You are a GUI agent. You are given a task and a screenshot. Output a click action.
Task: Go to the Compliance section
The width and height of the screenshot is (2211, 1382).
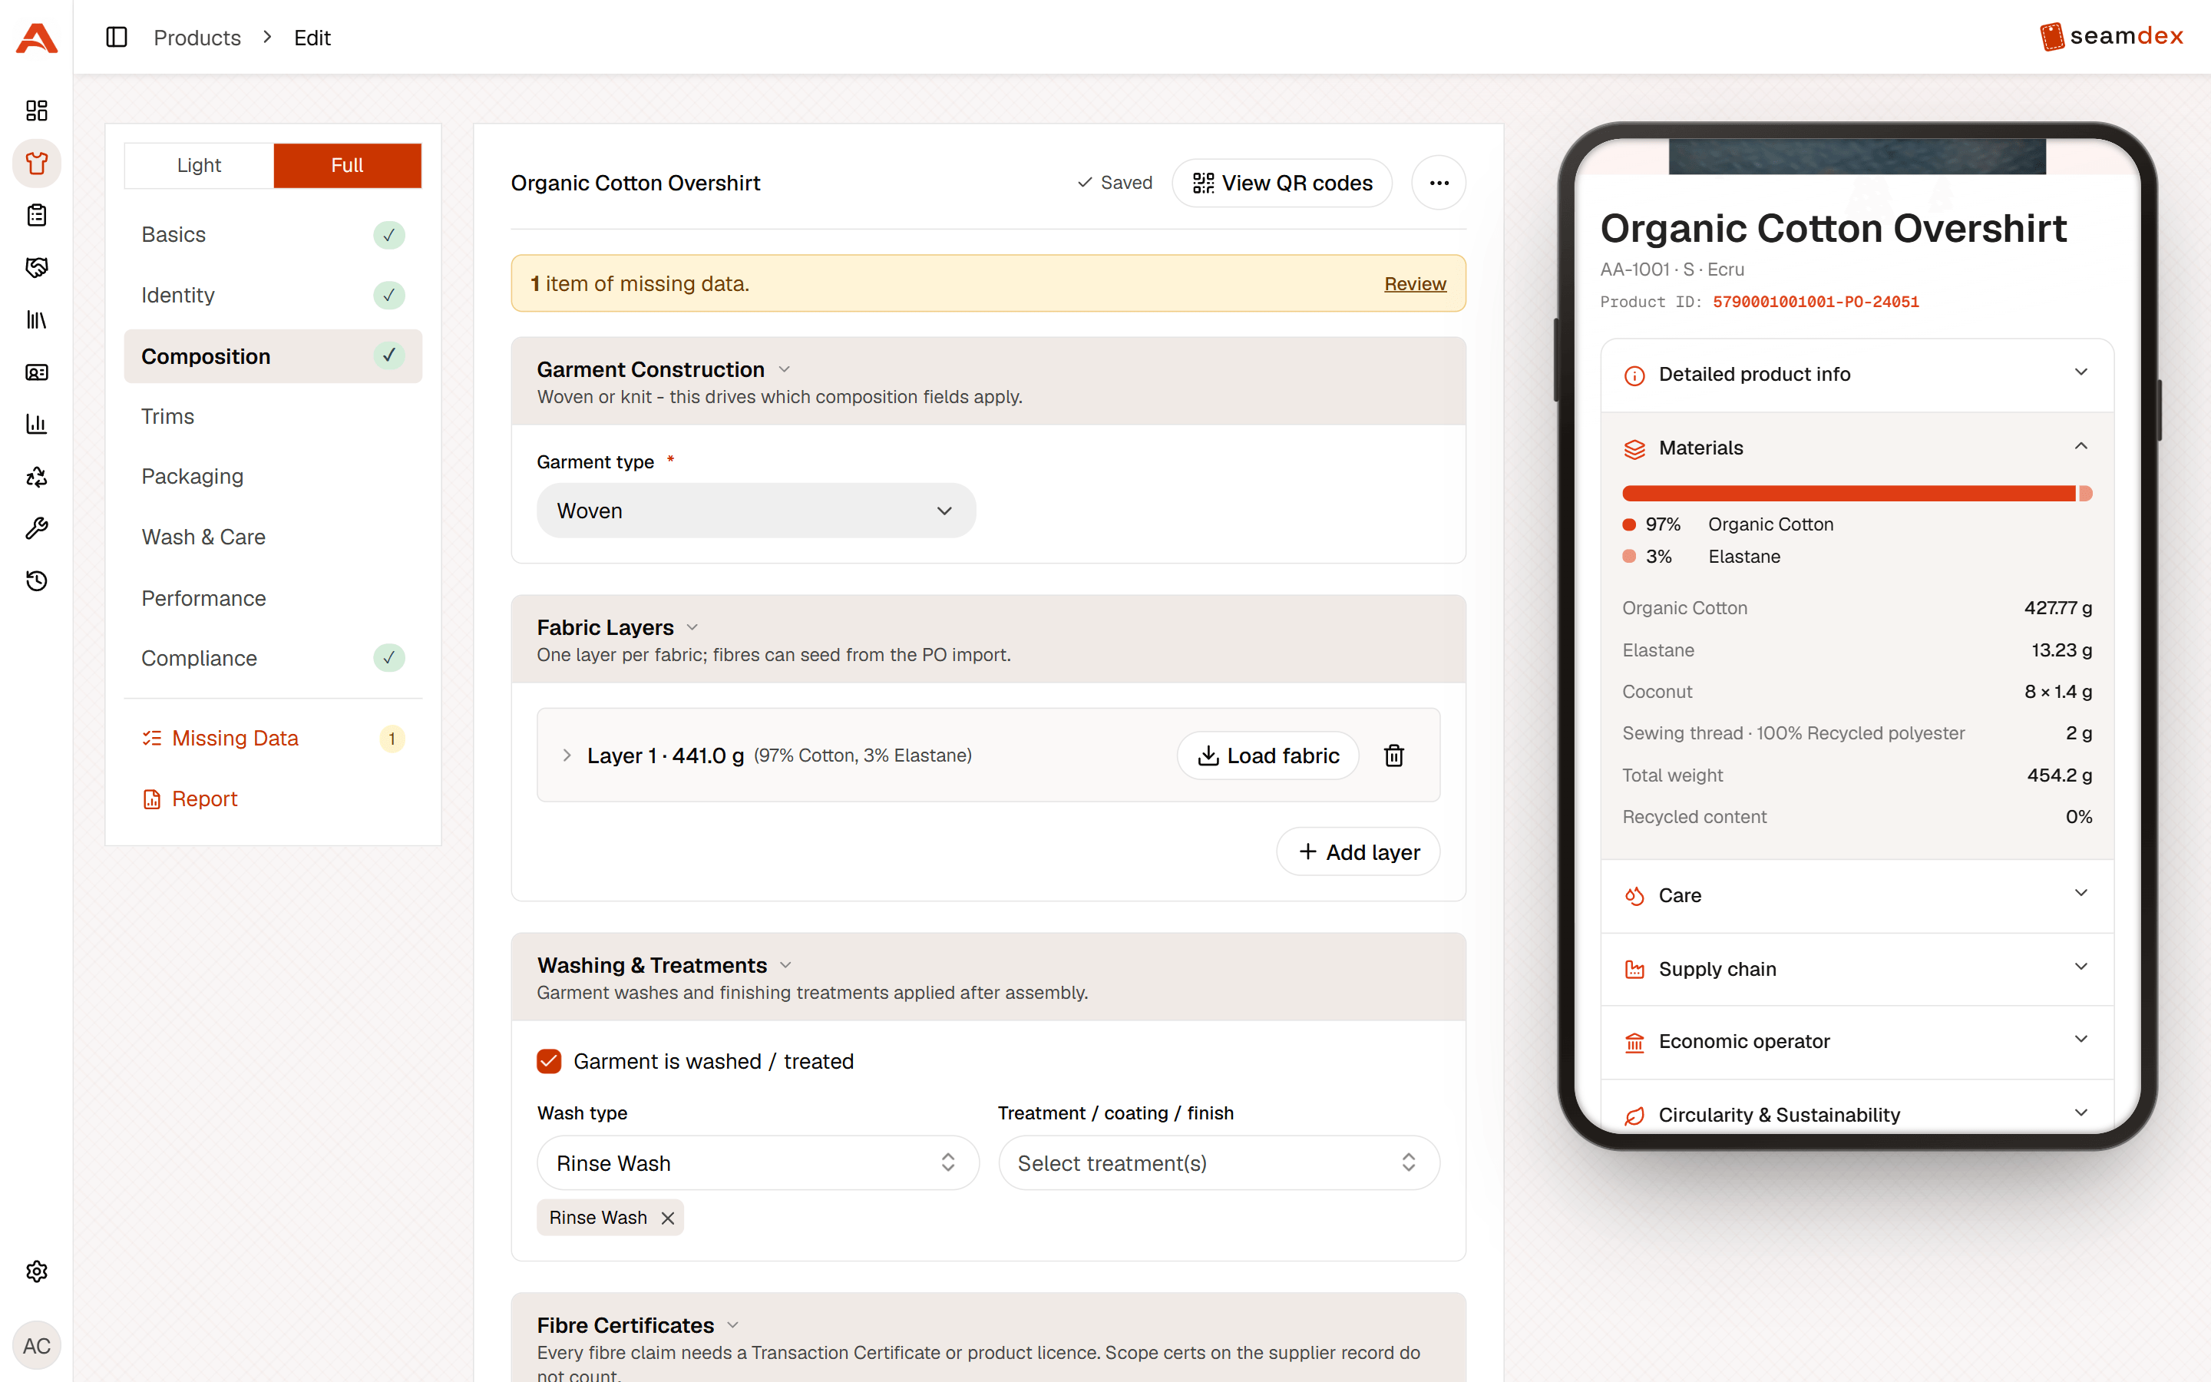273,659
